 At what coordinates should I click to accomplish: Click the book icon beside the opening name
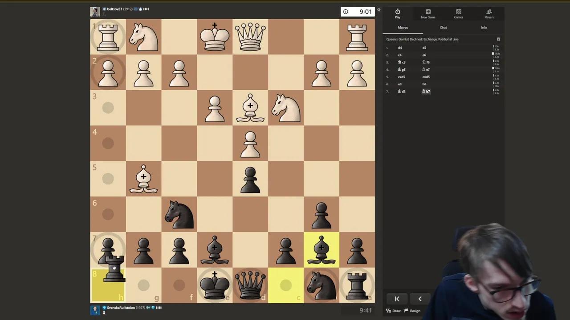tap(498, 39)
